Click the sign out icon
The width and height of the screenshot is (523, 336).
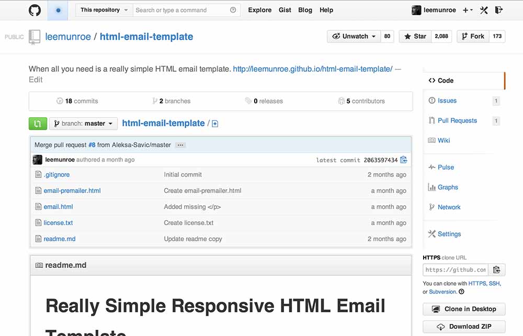coord(498,10)
